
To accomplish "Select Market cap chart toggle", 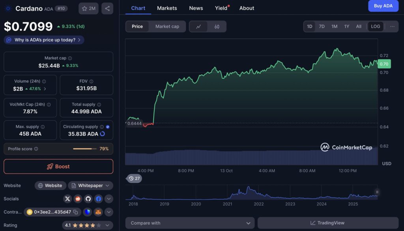I will point(167,26).
